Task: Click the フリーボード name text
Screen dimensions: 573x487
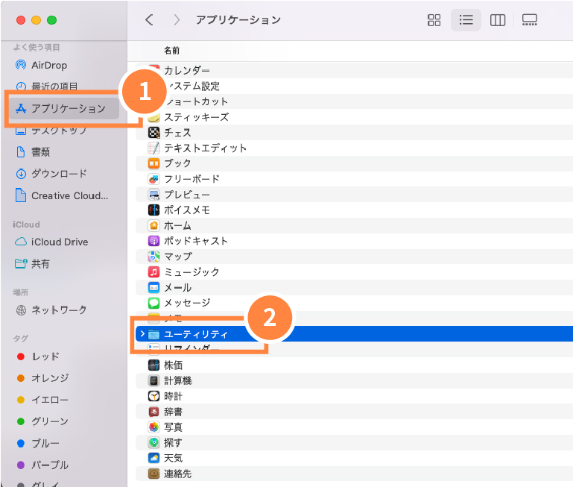Action: coord(191,179)
